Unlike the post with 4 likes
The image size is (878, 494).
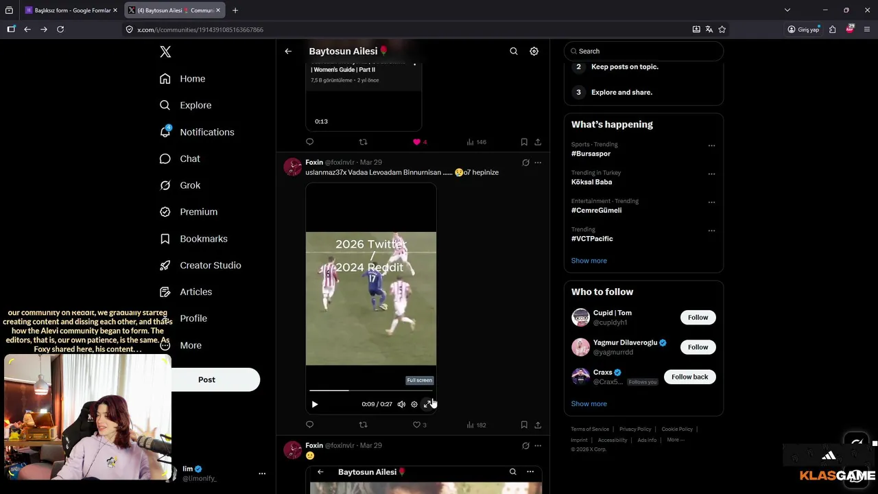coord(419,142)
